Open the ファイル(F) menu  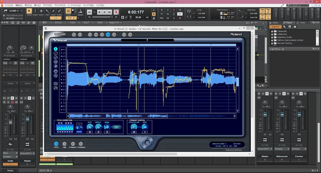(x=9, y=5)
